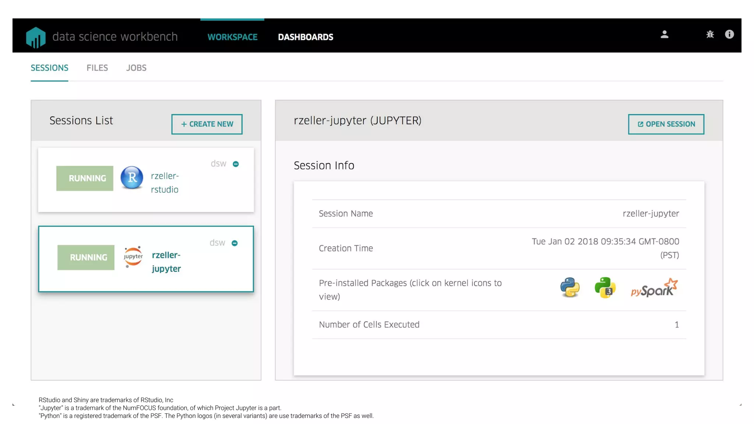Screen dimensions: 754x424
Task: View Python 3 kernel packages icon
Action: tap(605, 287)
